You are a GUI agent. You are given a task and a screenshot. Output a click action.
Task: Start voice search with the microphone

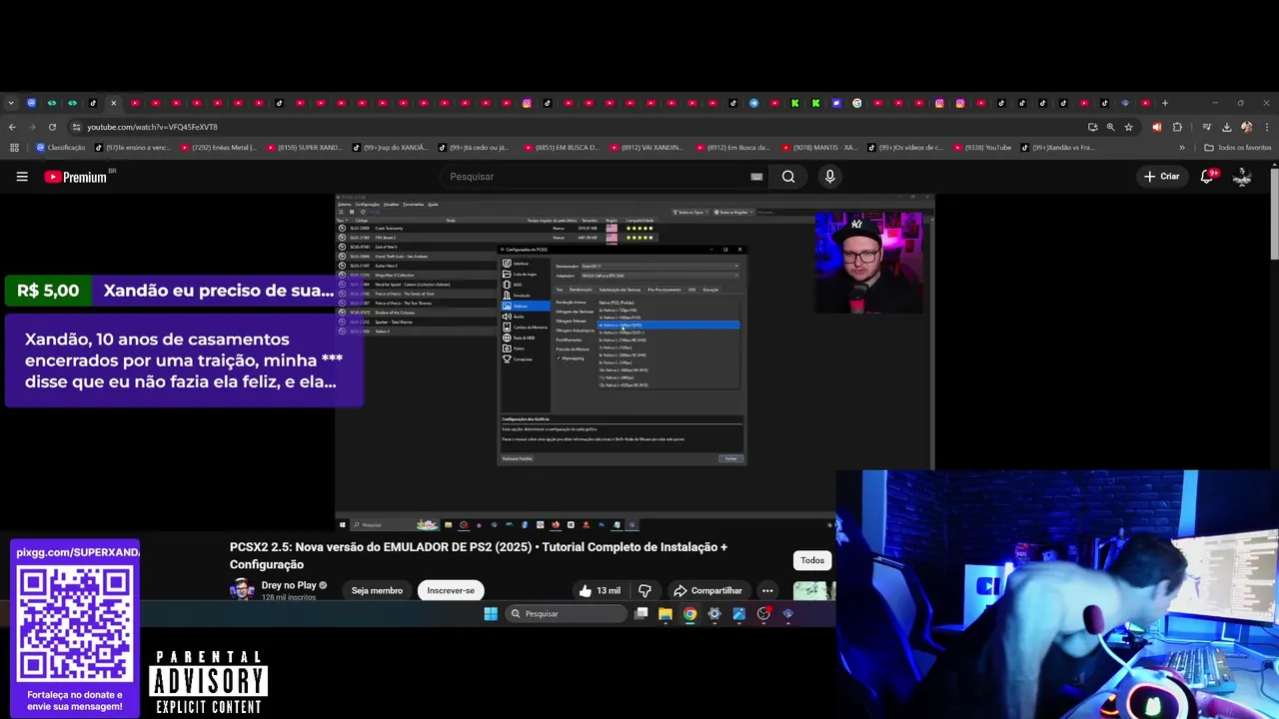point(829,177)
